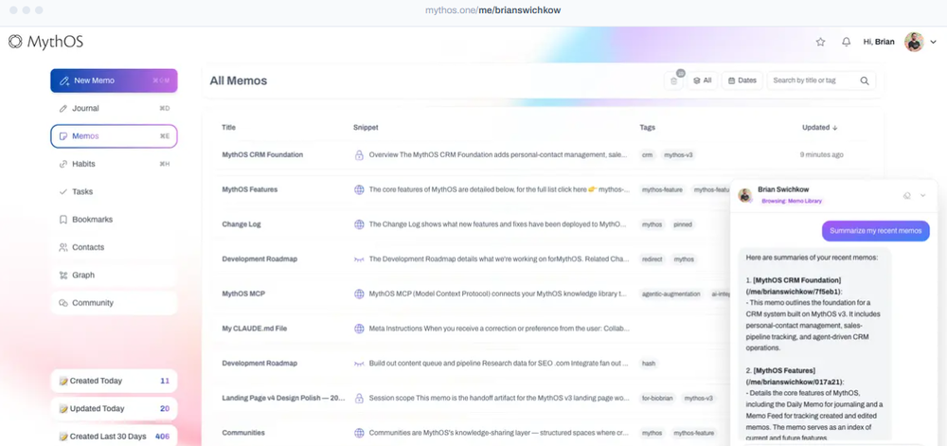Click the globe icon on MythOS Features row

pyautogui.click(x=359, y=189)
